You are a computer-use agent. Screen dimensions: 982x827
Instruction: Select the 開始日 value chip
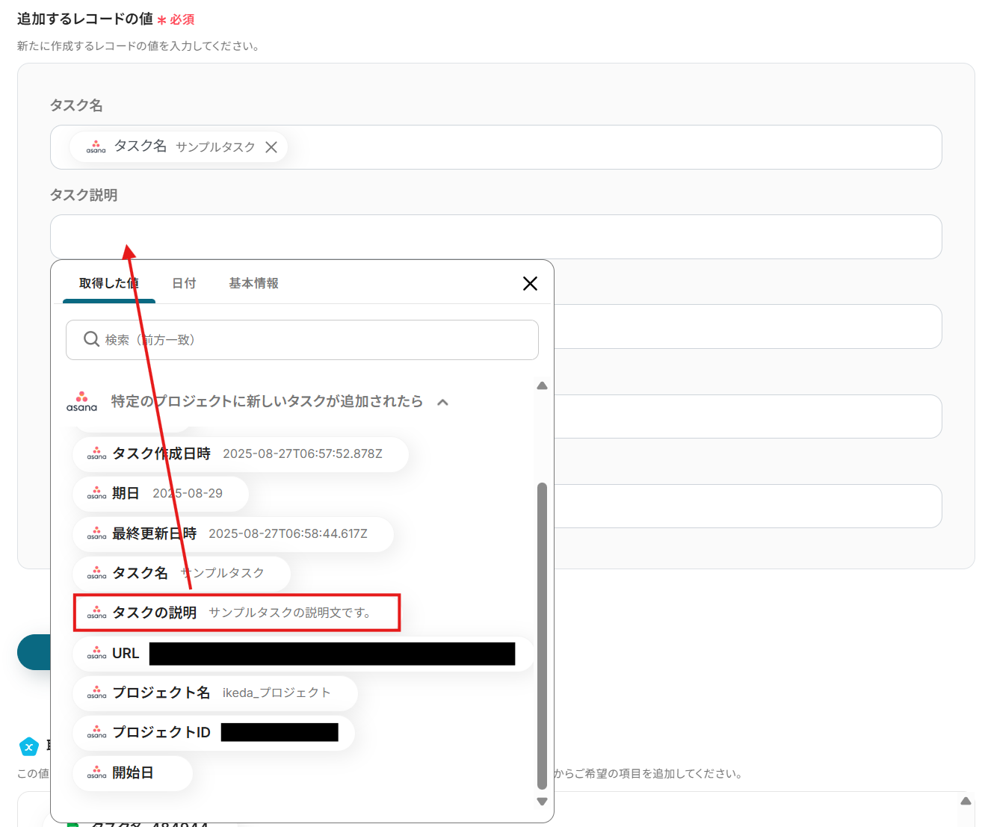click(x=133, y=772)
